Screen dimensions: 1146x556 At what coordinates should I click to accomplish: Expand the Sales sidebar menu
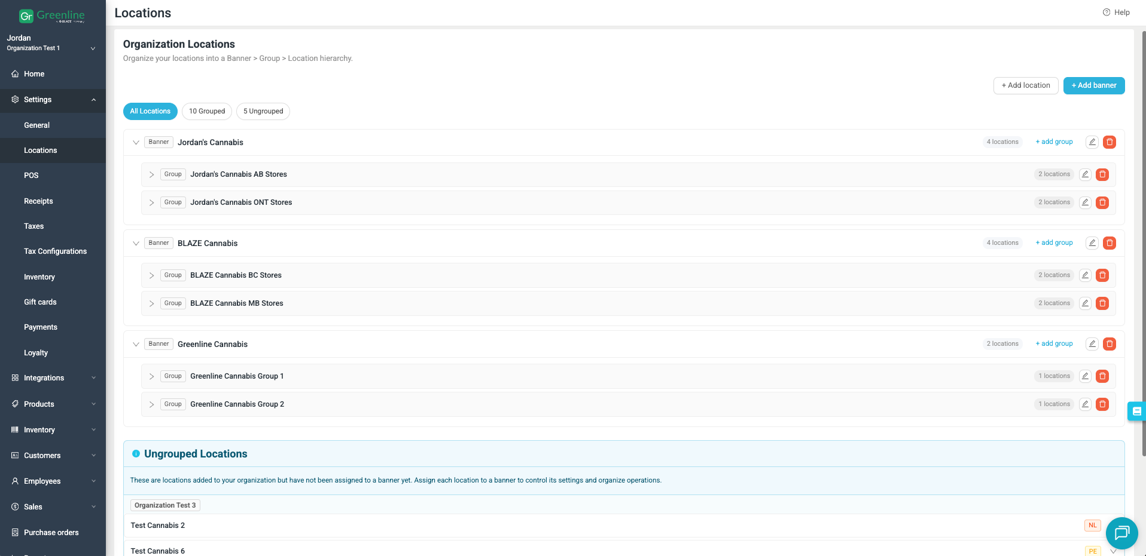pos(53,507)
